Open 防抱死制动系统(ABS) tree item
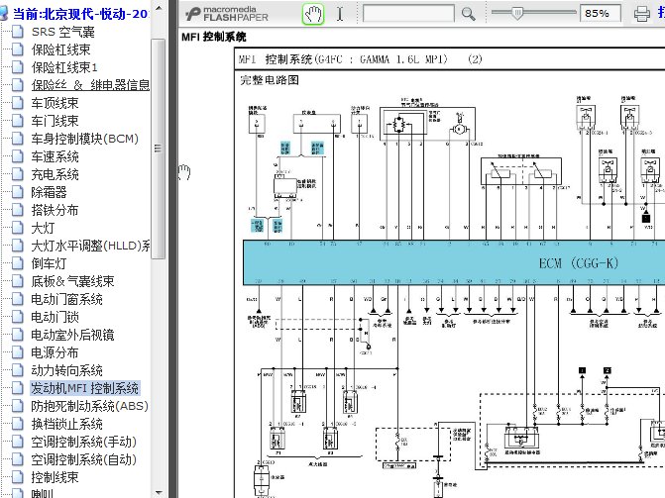The image size is (665, 498). click(89, 406)
